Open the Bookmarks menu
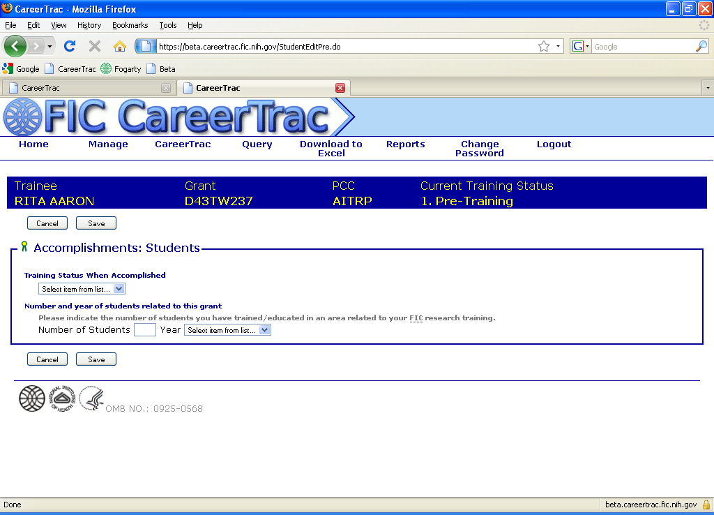The width and height of the screenshot is (714, 515). [x=130, y=25]
